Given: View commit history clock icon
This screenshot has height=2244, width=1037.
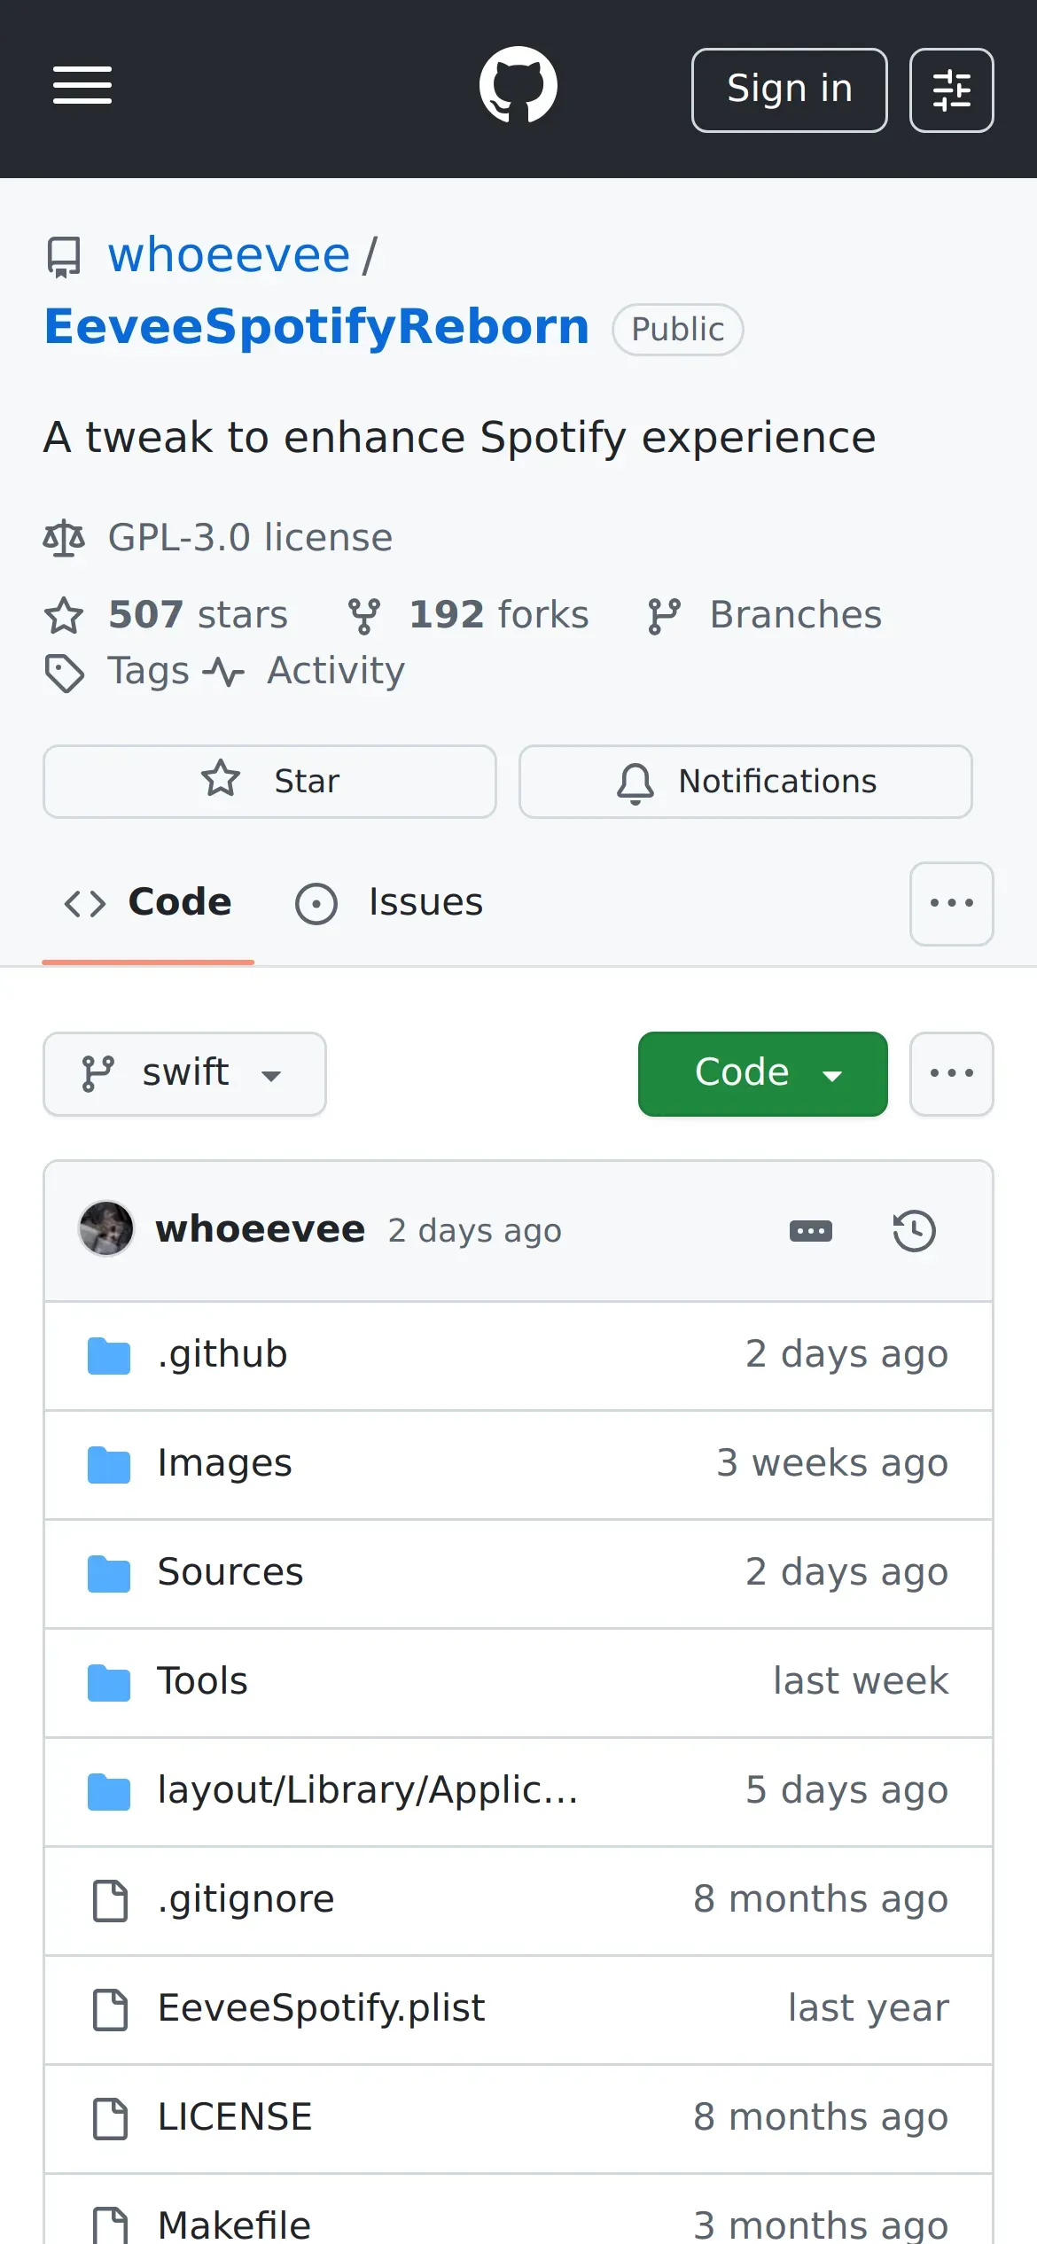Looking at the screenshot, I should (x=914, y=1231).
